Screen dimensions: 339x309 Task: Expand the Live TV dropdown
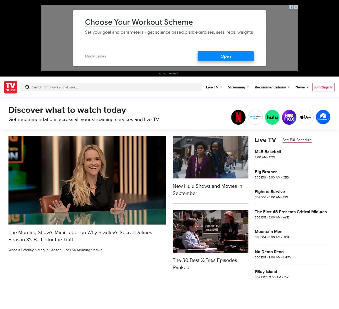pyautogui.click(x=213, y=87)
